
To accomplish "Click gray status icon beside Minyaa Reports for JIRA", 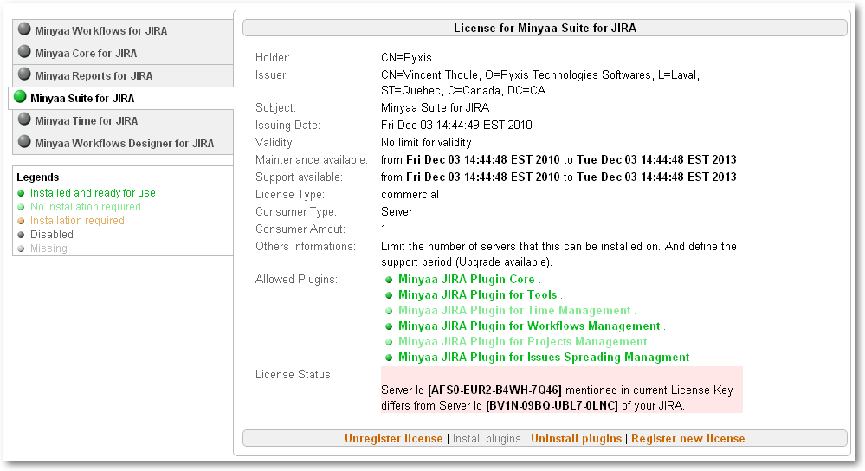I will [x=24, y=74].
